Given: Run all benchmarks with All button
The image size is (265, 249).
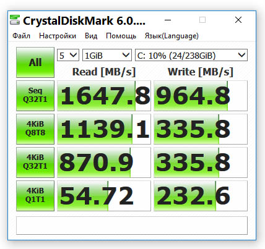Looking at the screenshot, I should coord(35,62).
